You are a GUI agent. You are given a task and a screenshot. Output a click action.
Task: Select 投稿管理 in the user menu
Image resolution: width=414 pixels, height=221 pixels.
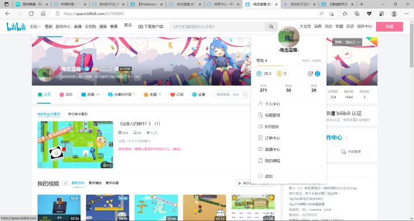289,115
